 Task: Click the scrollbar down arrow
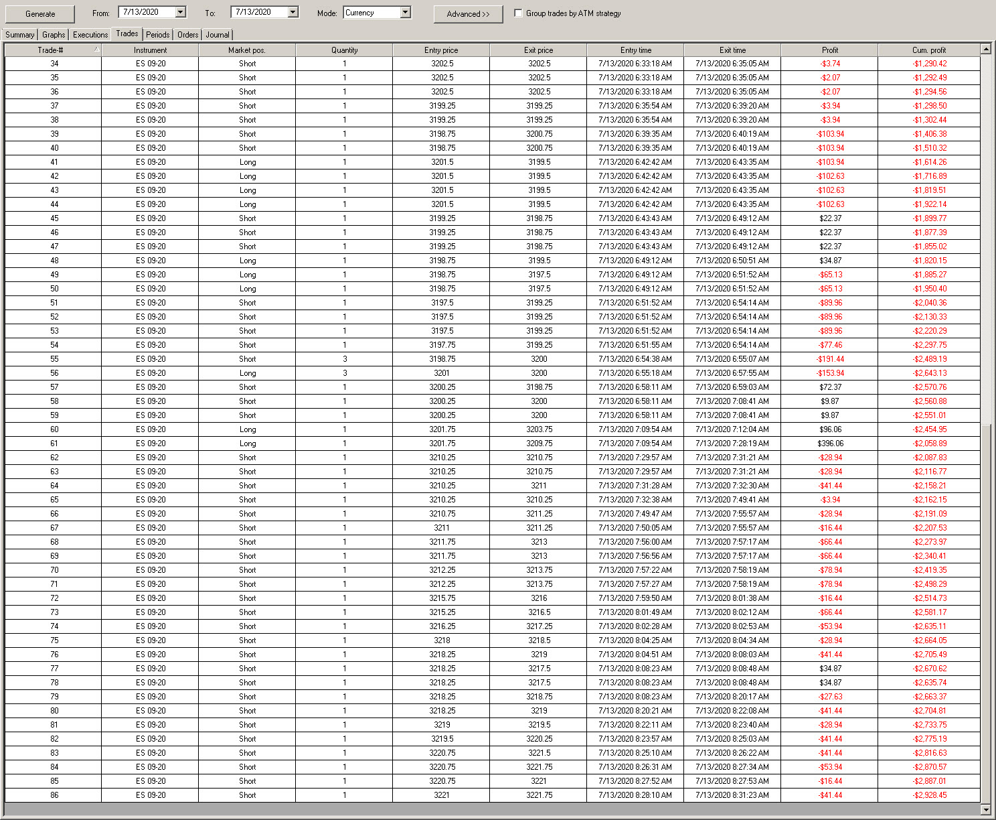tap(985, 809)
